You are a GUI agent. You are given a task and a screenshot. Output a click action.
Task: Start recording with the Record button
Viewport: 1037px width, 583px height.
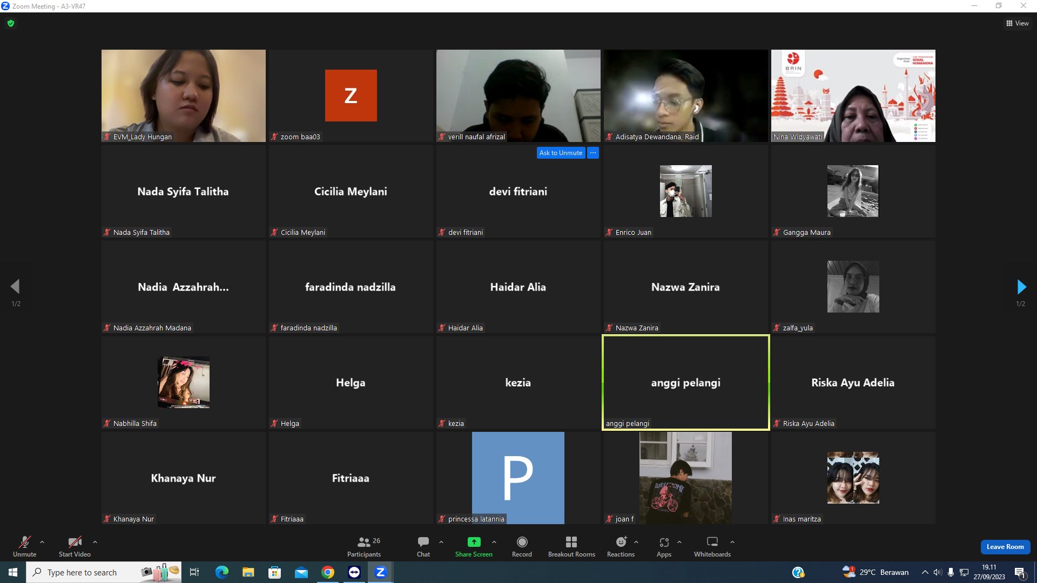[x=522, y=546]
